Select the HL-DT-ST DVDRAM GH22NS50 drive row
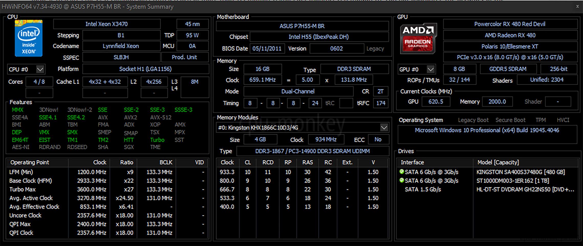The height and width of the screenshot is (246, 583). pyautogui.click(x=488, y=189)
